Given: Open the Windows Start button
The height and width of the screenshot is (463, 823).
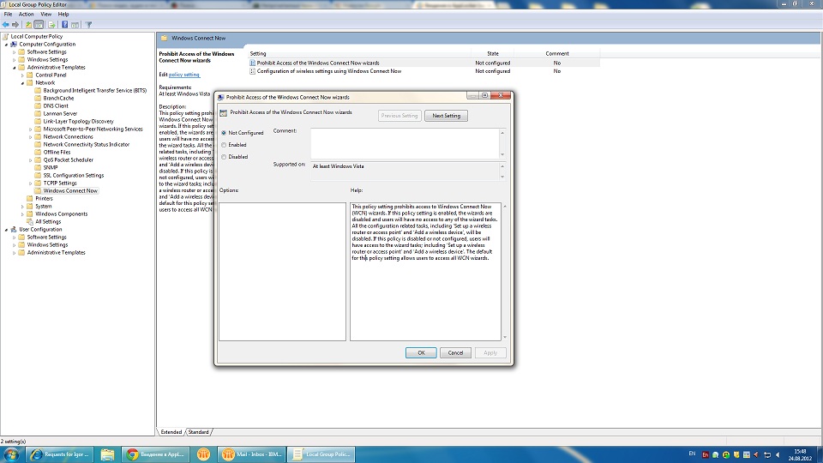Looking at the screenshot, I should pyautogui.click(x=11, y=454).
